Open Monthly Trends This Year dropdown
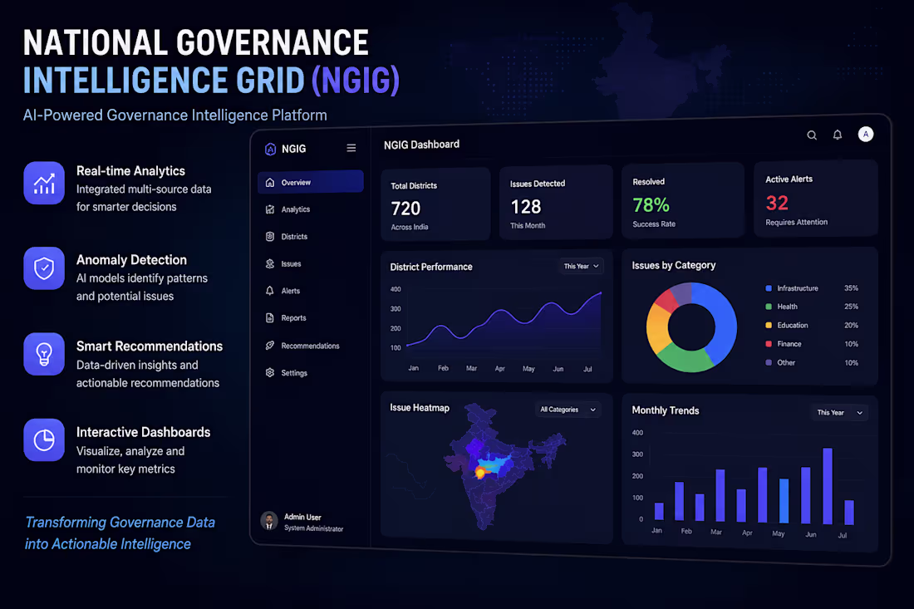This screenshot has height=609, width=914. 839,413
